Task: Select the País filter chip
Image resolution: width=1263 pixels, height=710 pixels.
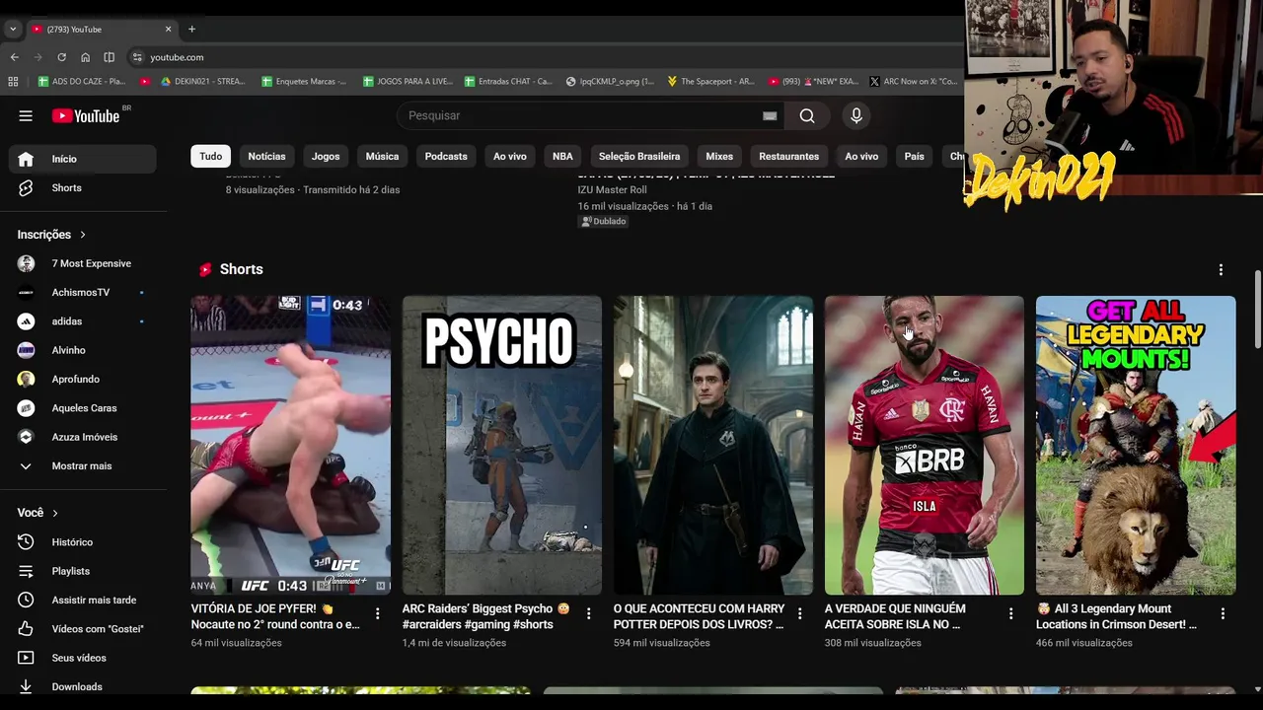Action: click(914, 156)
